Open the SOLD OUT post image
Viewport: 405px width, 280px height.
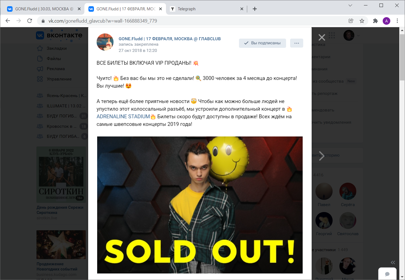pos(200,205)
